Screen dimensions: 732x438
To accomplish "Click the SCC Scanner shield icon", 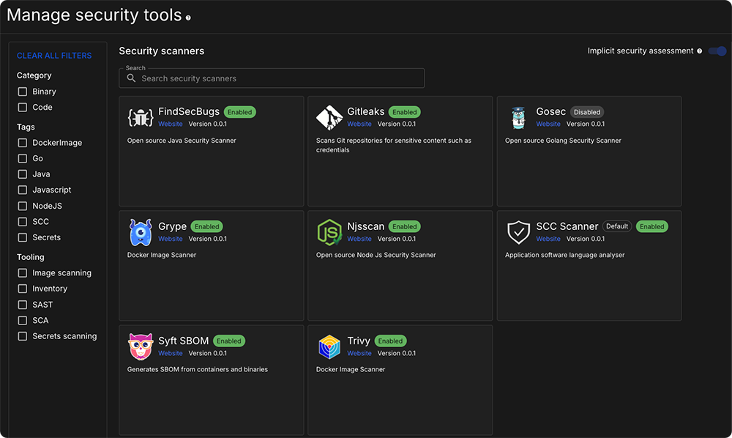I will [518, 232].
